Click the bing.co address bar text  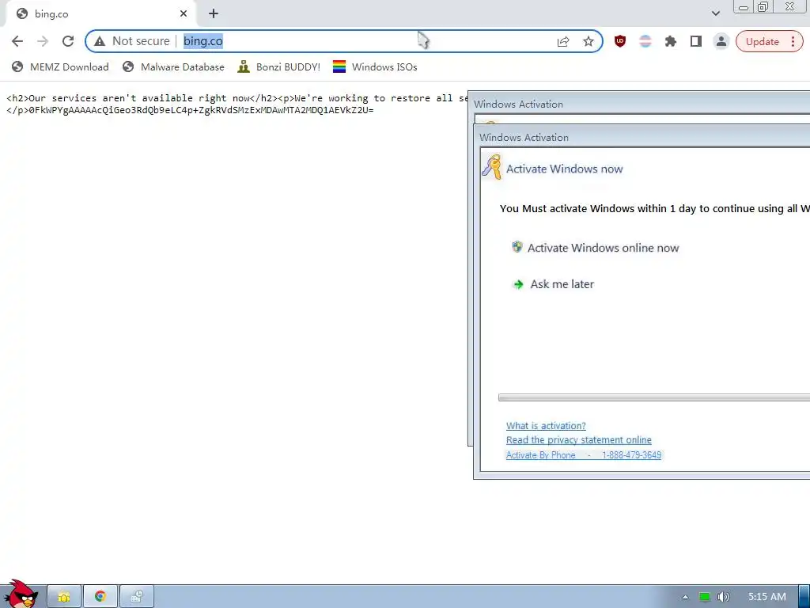point(203,41)
